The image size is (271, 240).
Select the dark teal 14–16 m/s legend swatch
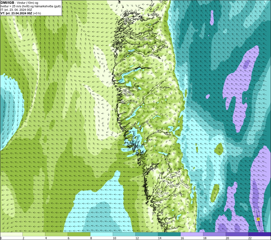(169, 234)
